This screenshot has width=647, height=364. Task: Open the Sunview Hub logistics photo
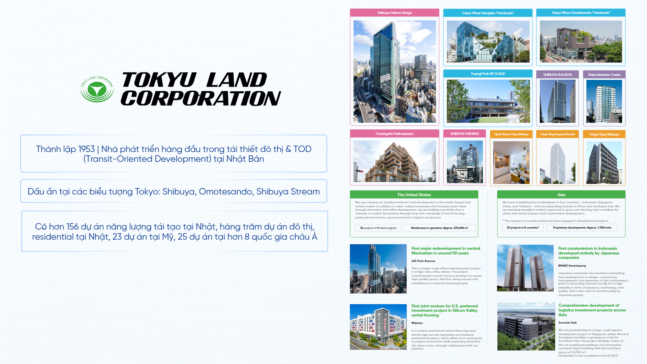[x=526, y=326]
